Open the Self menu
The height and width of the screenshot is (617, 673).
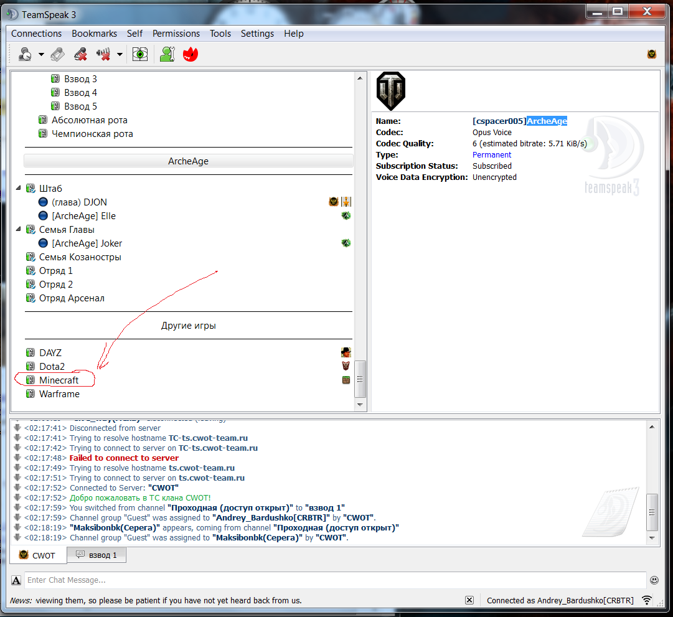134,34
